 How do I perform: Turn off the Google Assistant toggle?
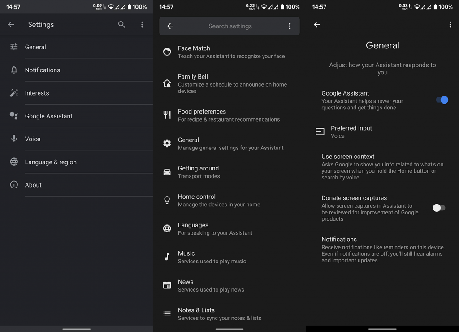coord(442,100)
